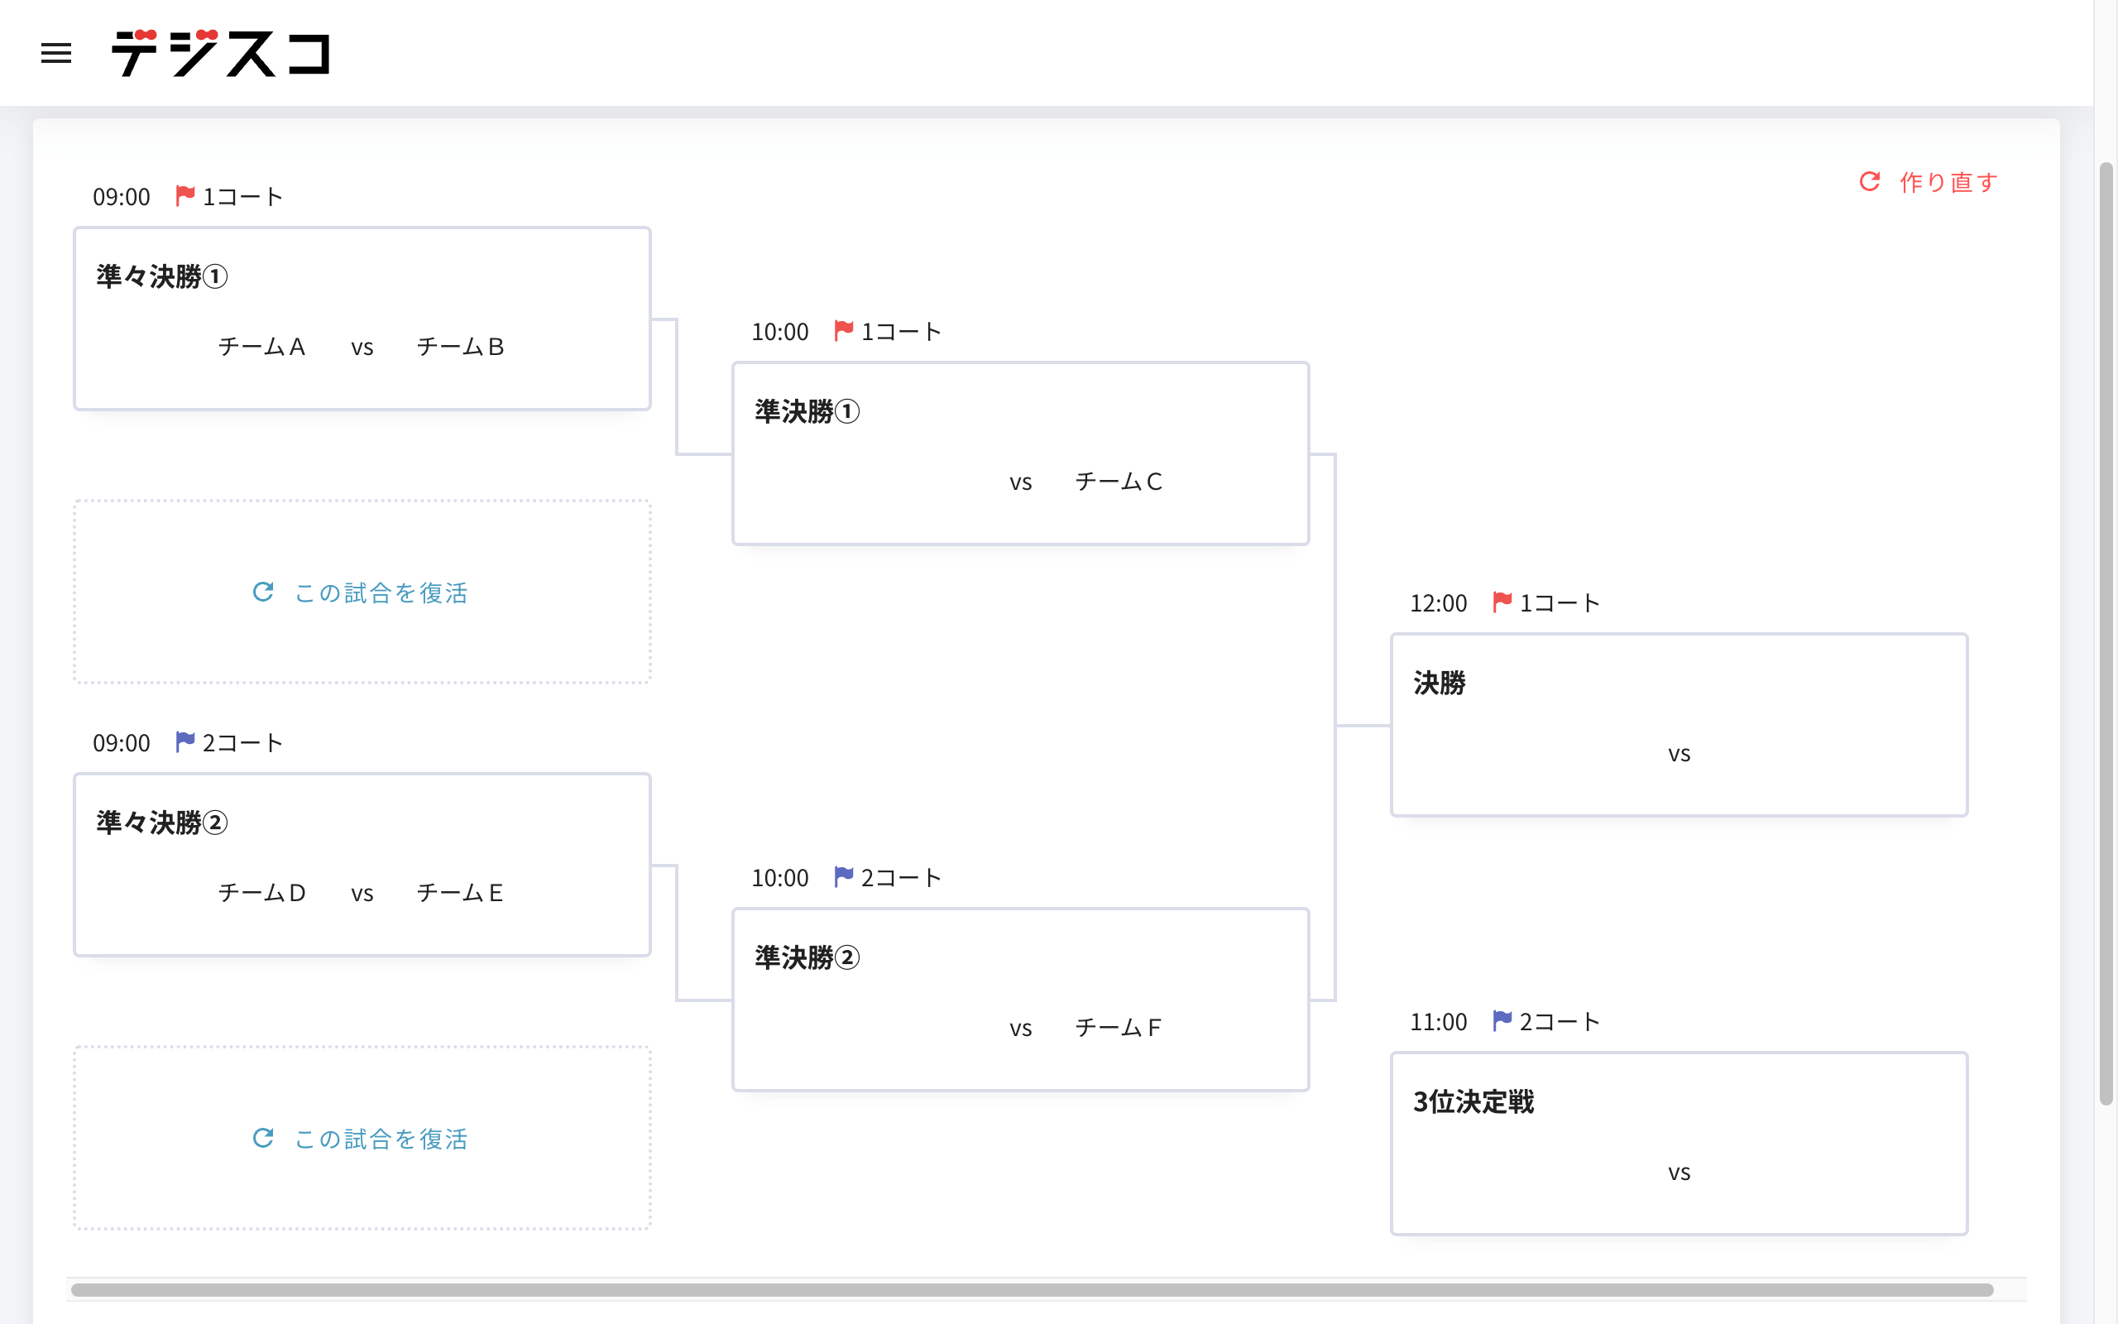Click 2コート label above 準決勝②
Viewport: 2118px width, 1324px height.
[x=902, y=878]
